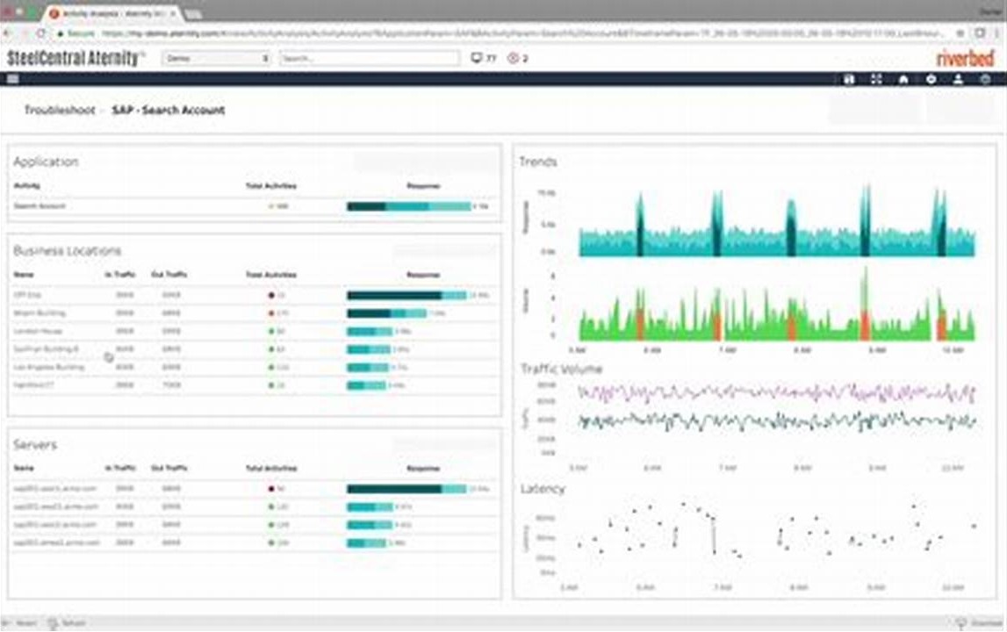Click the home icon in the navigation bar
This screenshot has height=632, width=1007.
click(x=903, y=79)
